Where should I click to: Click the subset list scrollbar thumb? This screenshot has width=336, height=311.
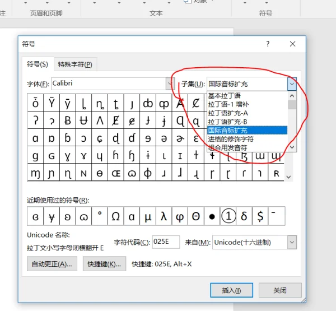292,105
